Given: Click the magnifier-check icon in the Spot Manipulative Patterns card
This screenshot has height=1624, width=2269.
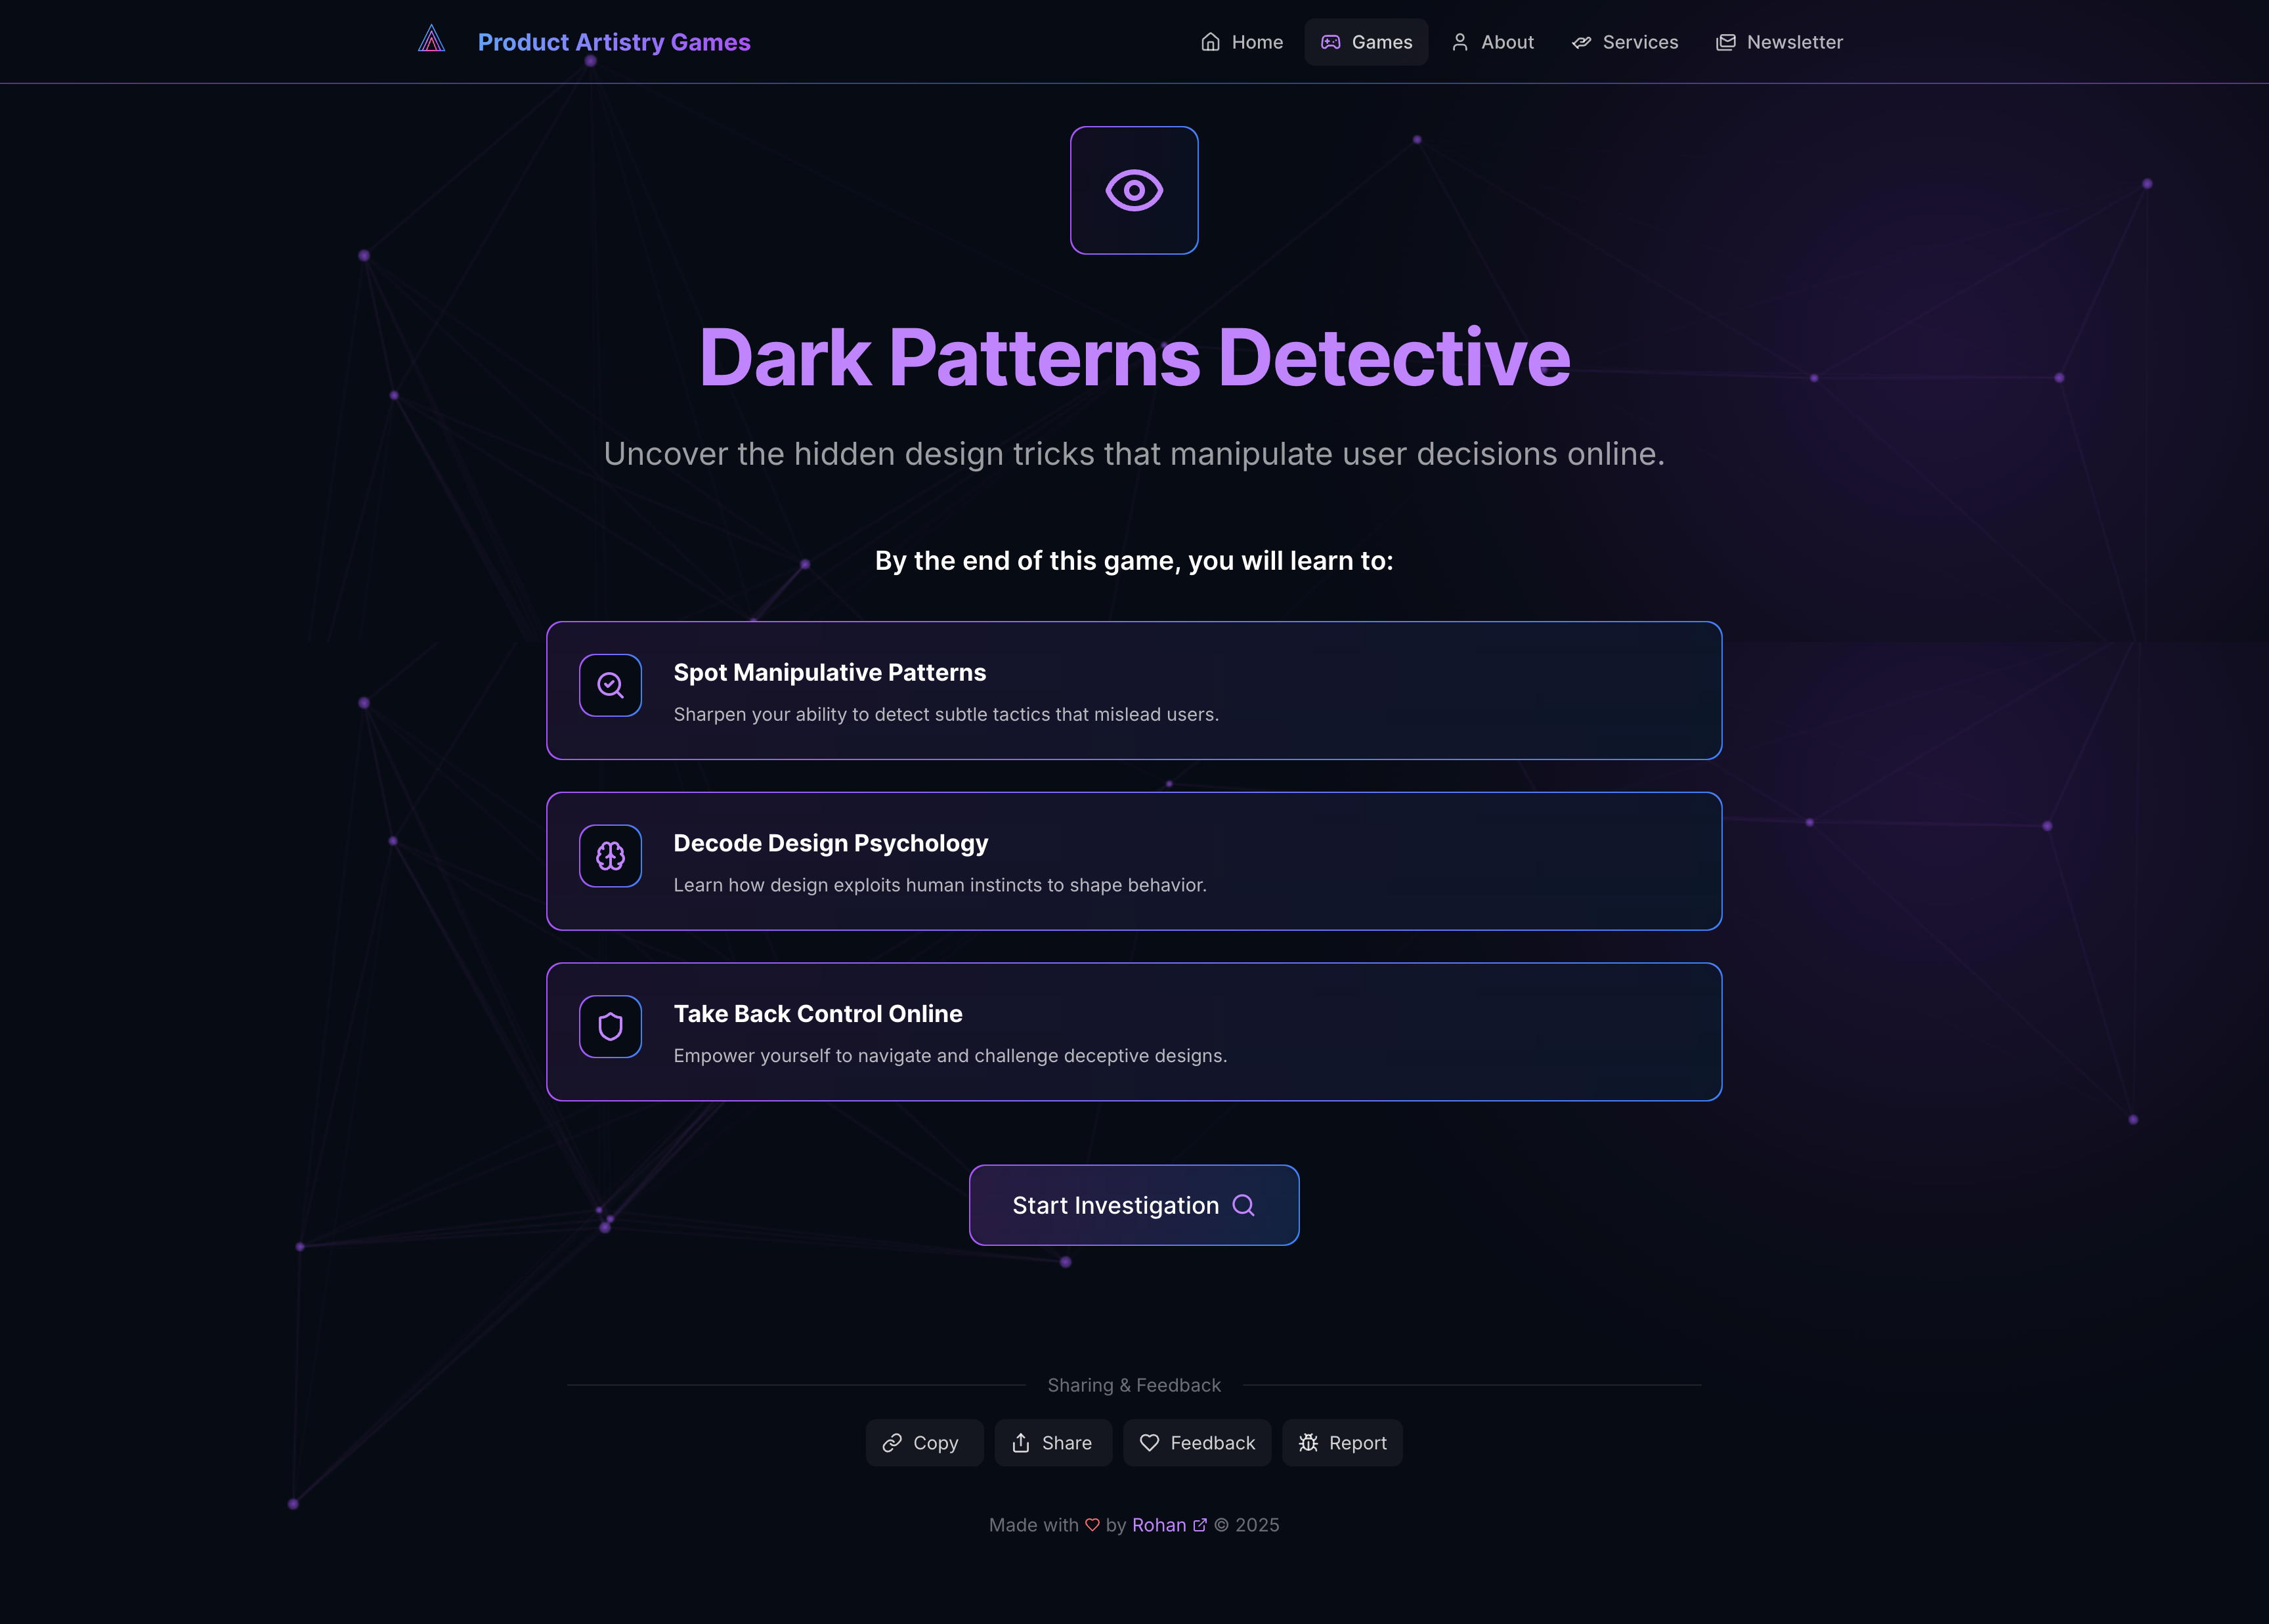Looking at the screenshot, I should tap(610, 685).
